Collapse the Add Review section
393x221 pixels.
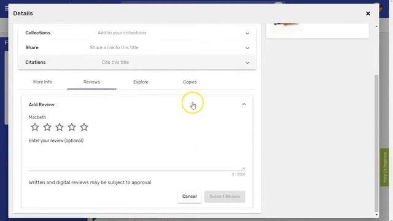tap(244, 104)
